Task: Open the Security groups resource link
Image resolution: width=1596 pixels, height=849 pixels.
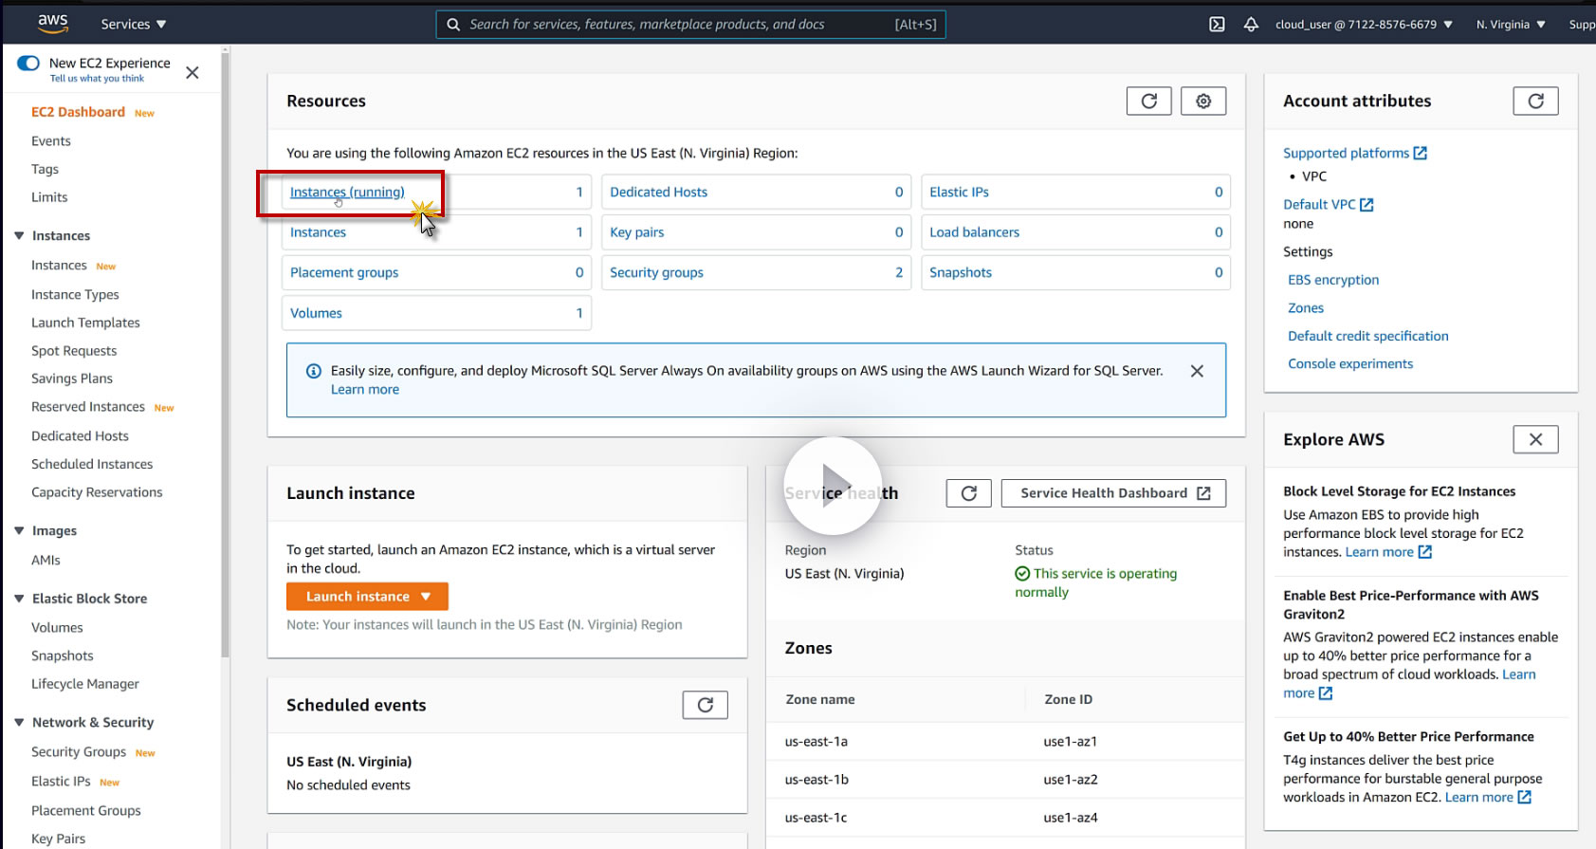Action: (x=656, y=273)
